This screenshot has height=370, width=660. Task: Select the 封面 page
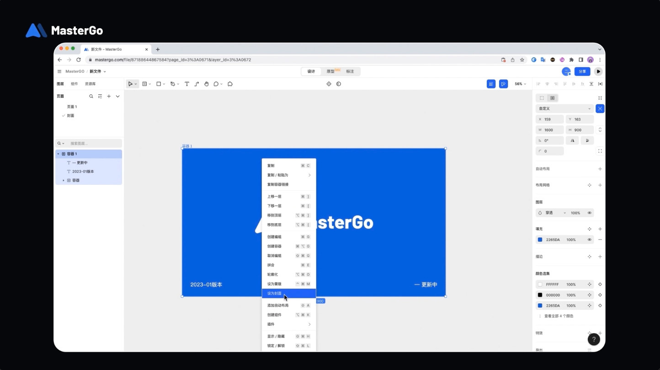coord(70,116)
